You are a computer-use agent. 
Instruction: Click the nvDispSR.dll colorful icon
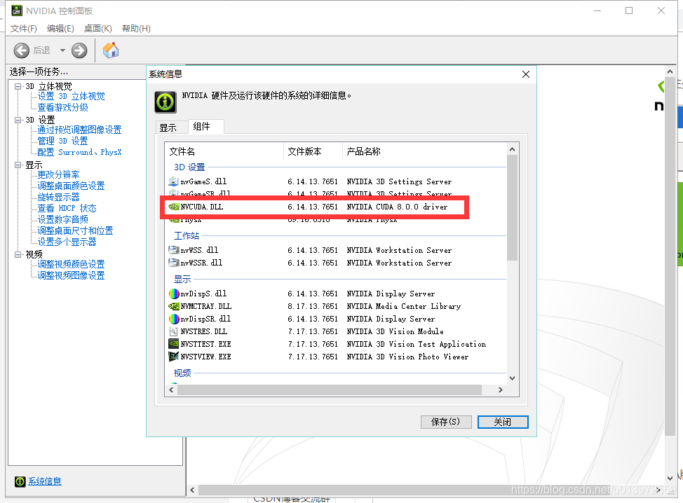click(174, 319)
